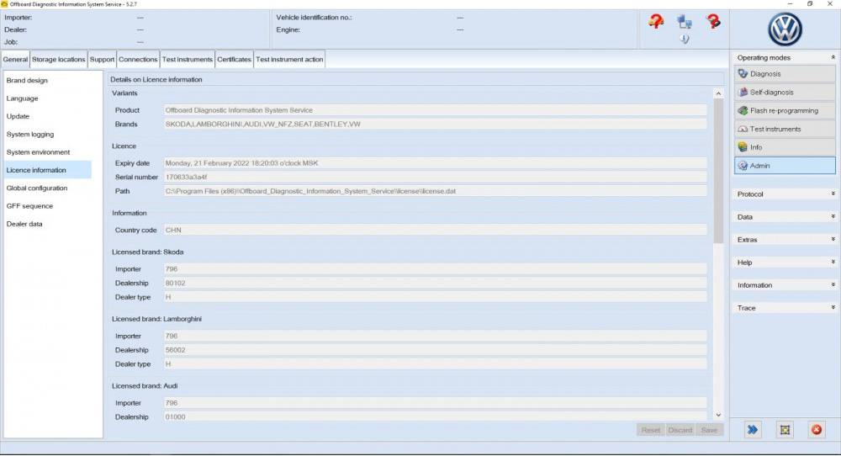The width and height of the screenshot is (841, 456).
Task: Click the leftmost red question mark icon
Action: pos(657,23)
